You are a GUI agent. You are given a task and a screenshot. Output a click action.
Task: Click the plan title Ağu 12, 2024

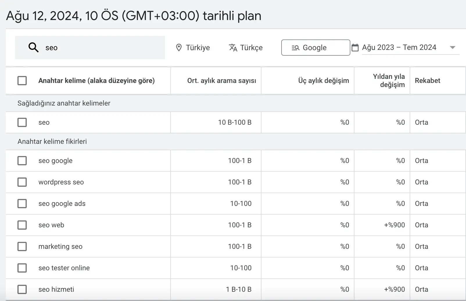134,16
